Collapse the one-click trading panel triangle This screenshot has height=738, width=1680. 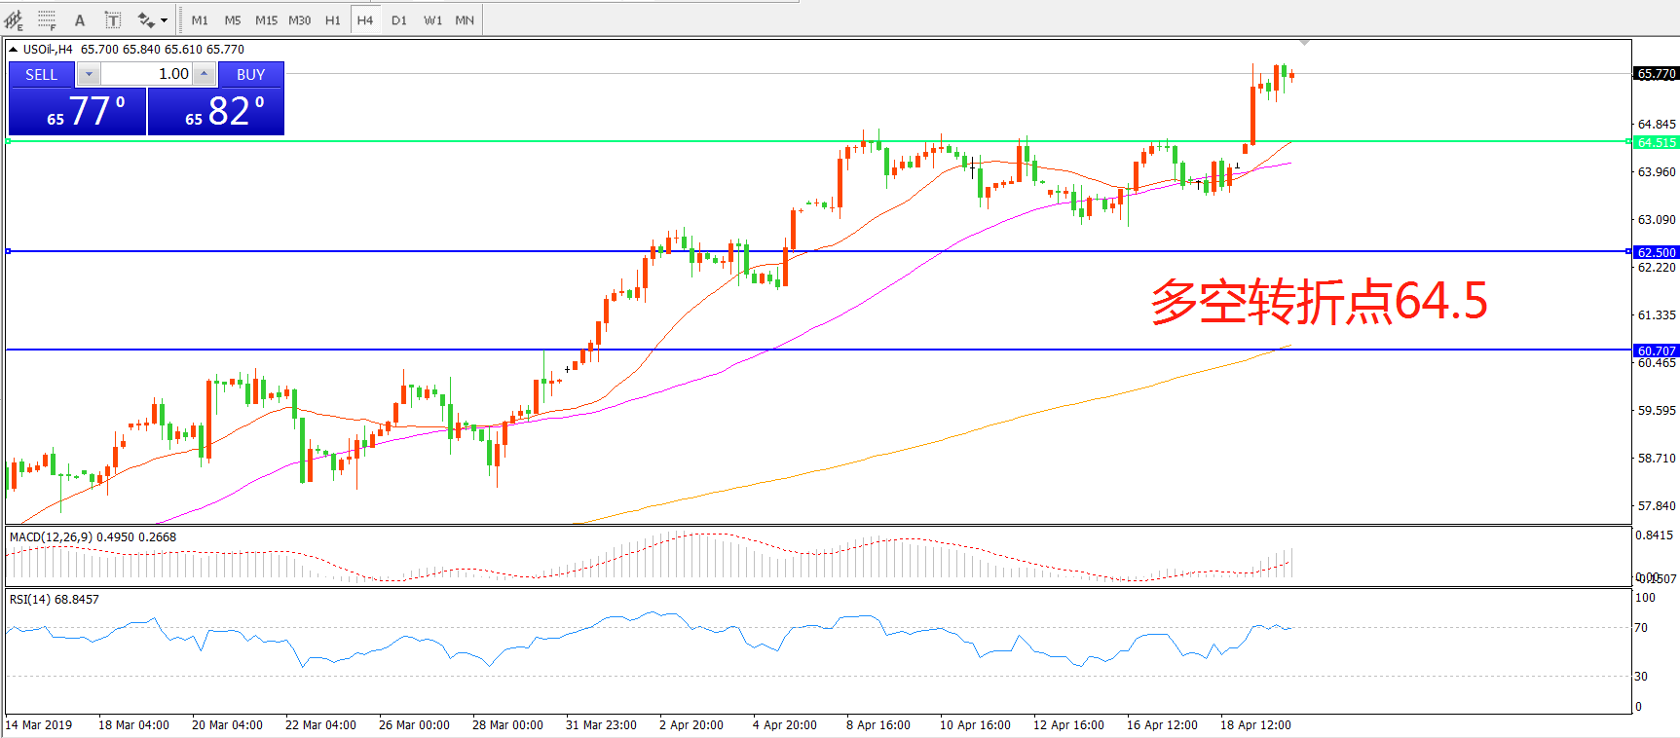[x=13, y=49]
